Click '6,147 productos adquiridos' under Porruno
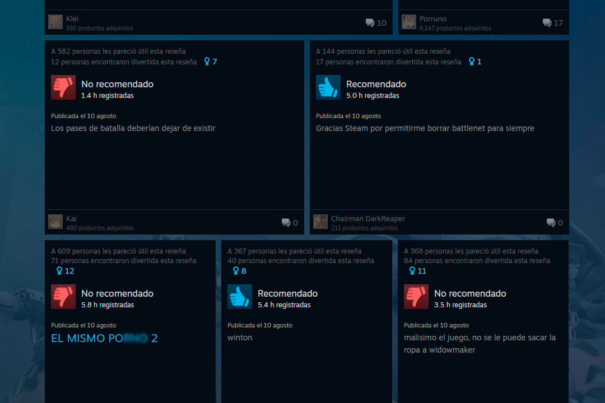 pyautogui.click(x=455, y=28)
